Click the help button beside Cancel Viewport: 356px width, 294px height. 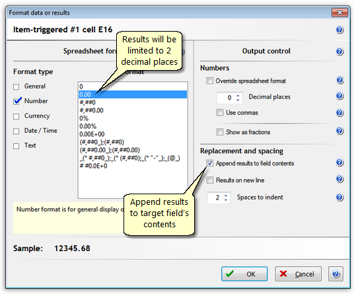tap(336, 274)
